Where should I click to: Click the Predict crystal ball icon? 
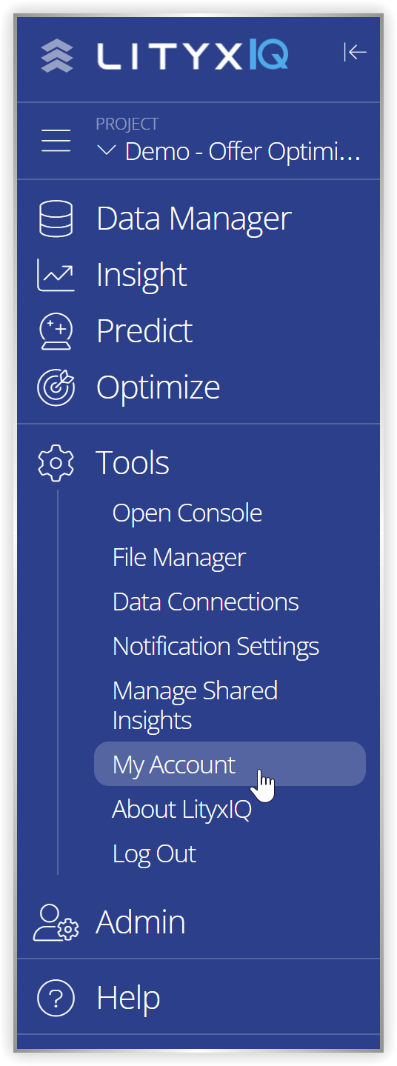(x=56, y=331)
